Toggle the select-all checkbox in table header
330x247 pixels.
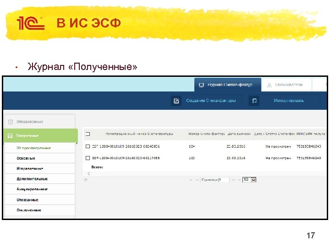[x=88, y=134]
